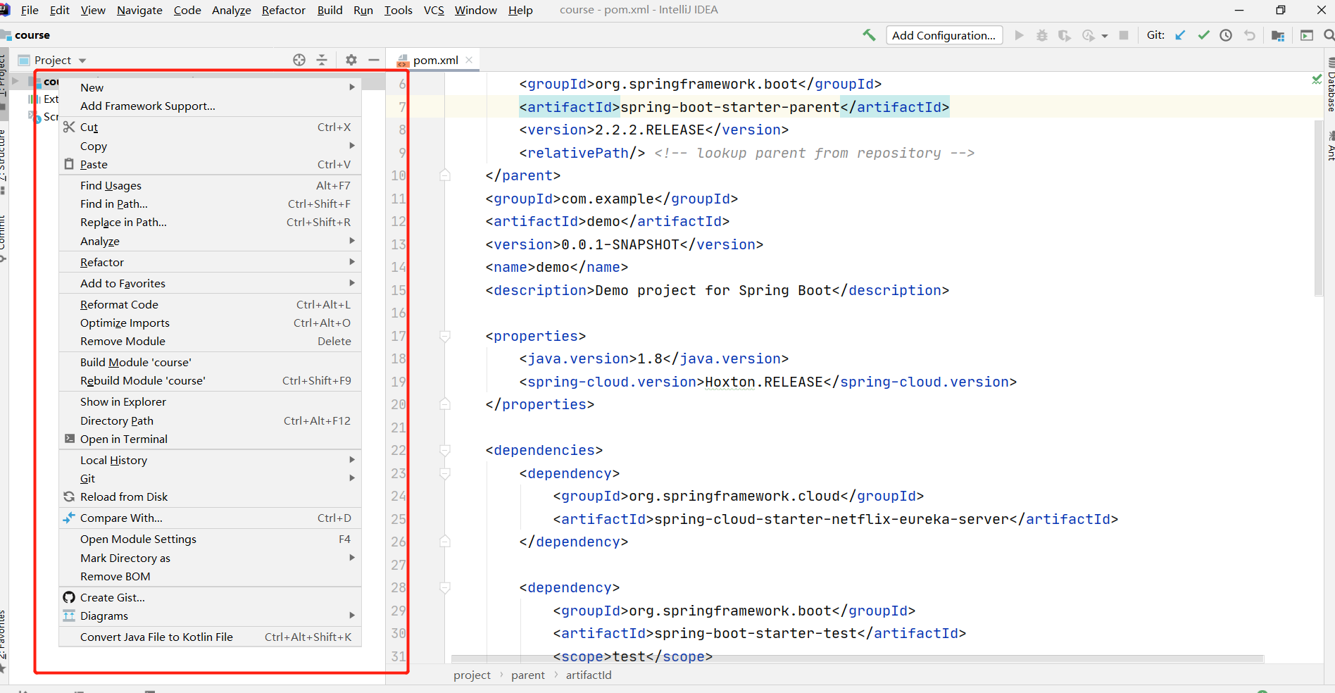Click the locate target icon in Project panel

coord(299,60)
